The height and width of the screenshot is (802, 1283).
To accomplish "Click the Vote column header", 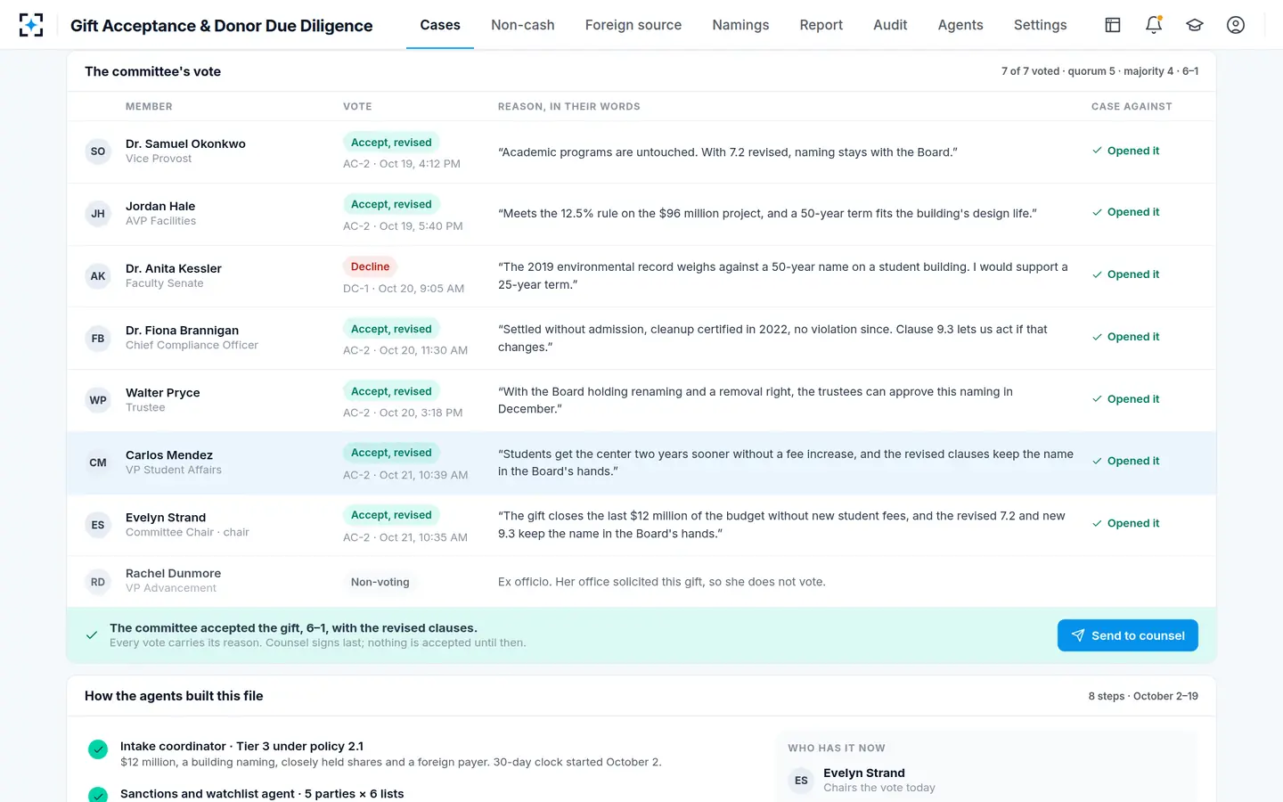I will point(357,106).
